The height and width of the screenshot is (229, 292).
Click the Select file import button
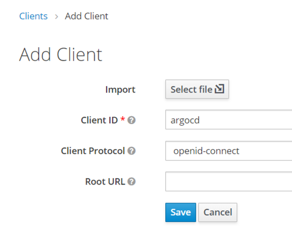tap(197, 89)
